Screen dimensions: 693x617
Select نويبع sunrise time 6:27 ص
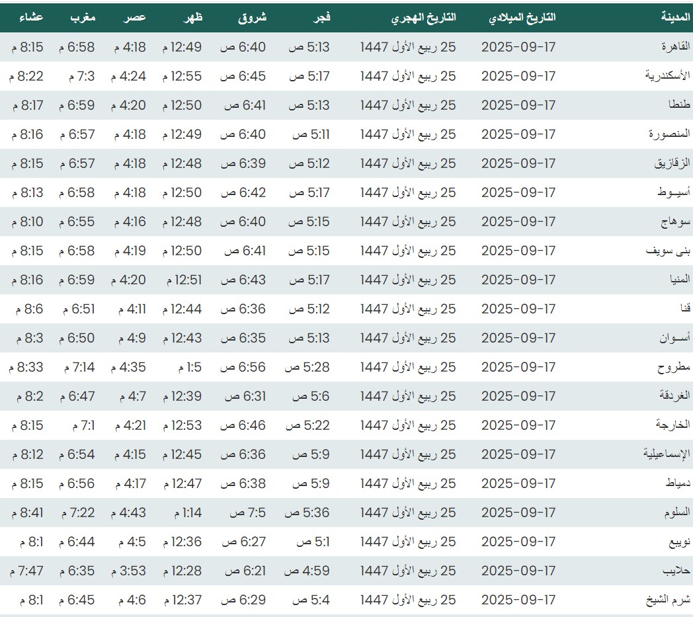click(x=243, y=542)
